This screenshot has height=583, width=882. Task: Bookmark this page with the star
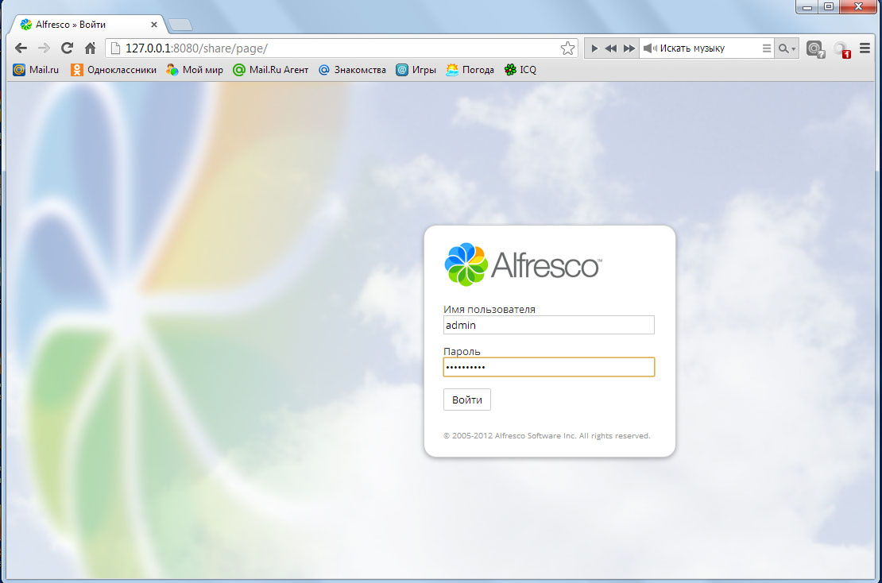[567, 48]
